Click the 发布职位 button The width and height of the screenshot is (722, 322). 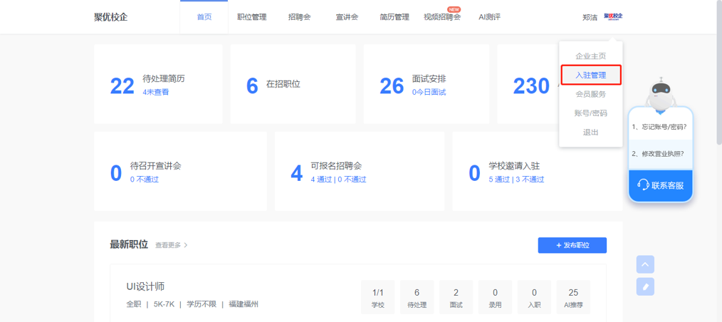(572, 245)
